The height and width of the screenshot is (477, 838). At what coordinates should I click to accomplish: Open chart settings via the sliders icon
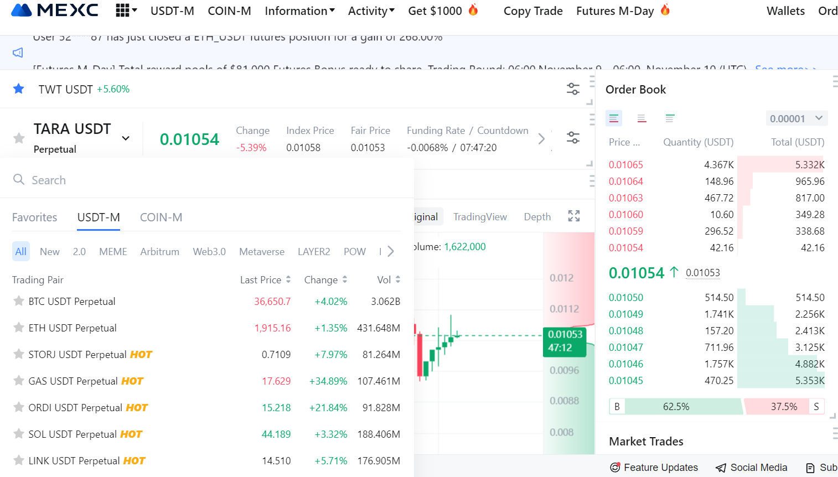pyautogui.click(x=573, y=138)
